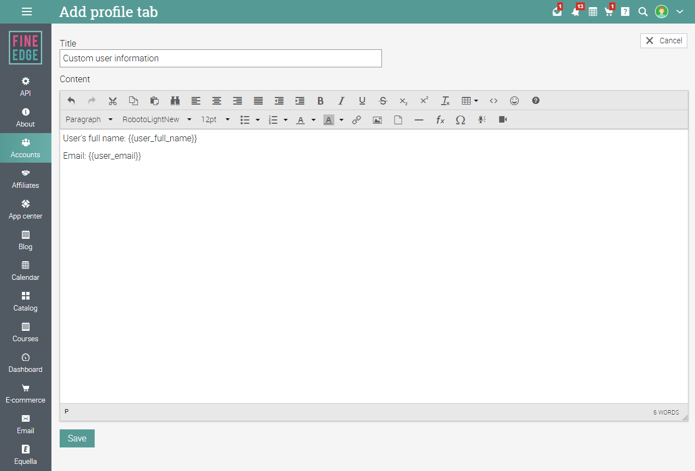Image resolution: width=695 pixels, height=471 pixels.
Task: Open App center in the sidebar
Action: [x=26, y=209]
